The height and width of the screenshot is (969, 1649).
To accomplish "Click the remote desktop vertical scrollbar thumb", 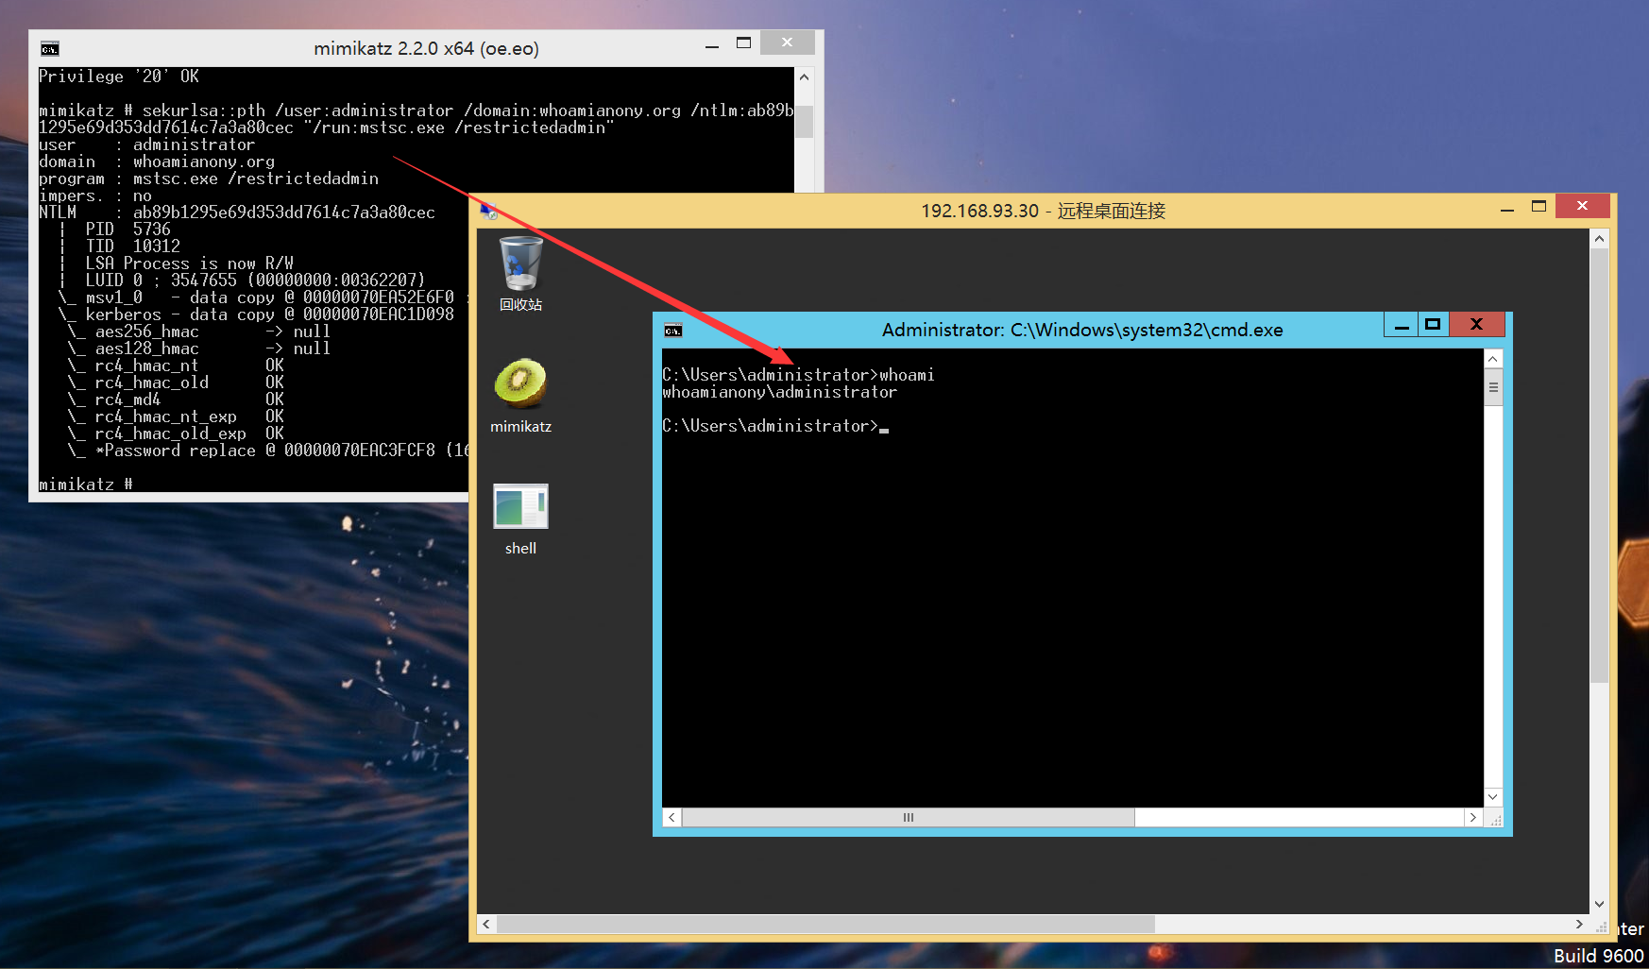I will (1599, 466).
